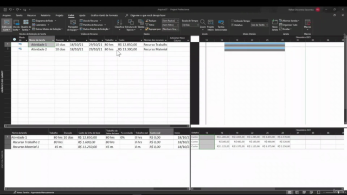Click Custo da linha de base header
The height and width of the screenshot is (195, 347).
91,132
